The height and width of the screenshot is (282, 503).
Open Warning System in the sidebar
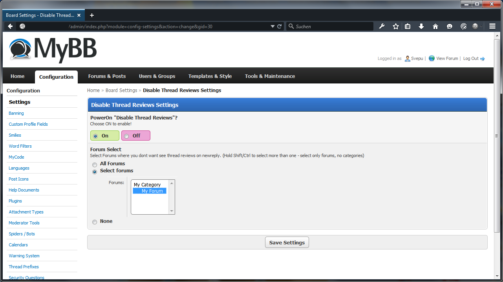(x=24, y=256)
